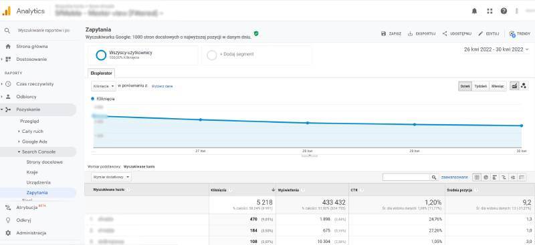
Task: Select the pivot table view icon
Action: click(x=522, y=177)
